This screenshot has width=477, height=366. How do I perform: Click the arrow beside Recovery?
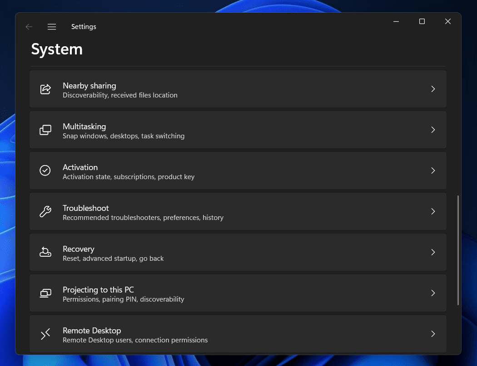pos(433,252)
